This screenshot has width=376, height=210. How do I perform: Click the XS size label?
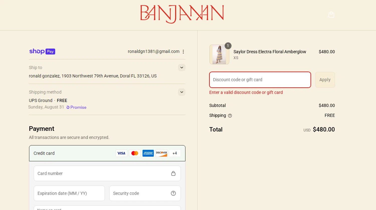[236, 58]
